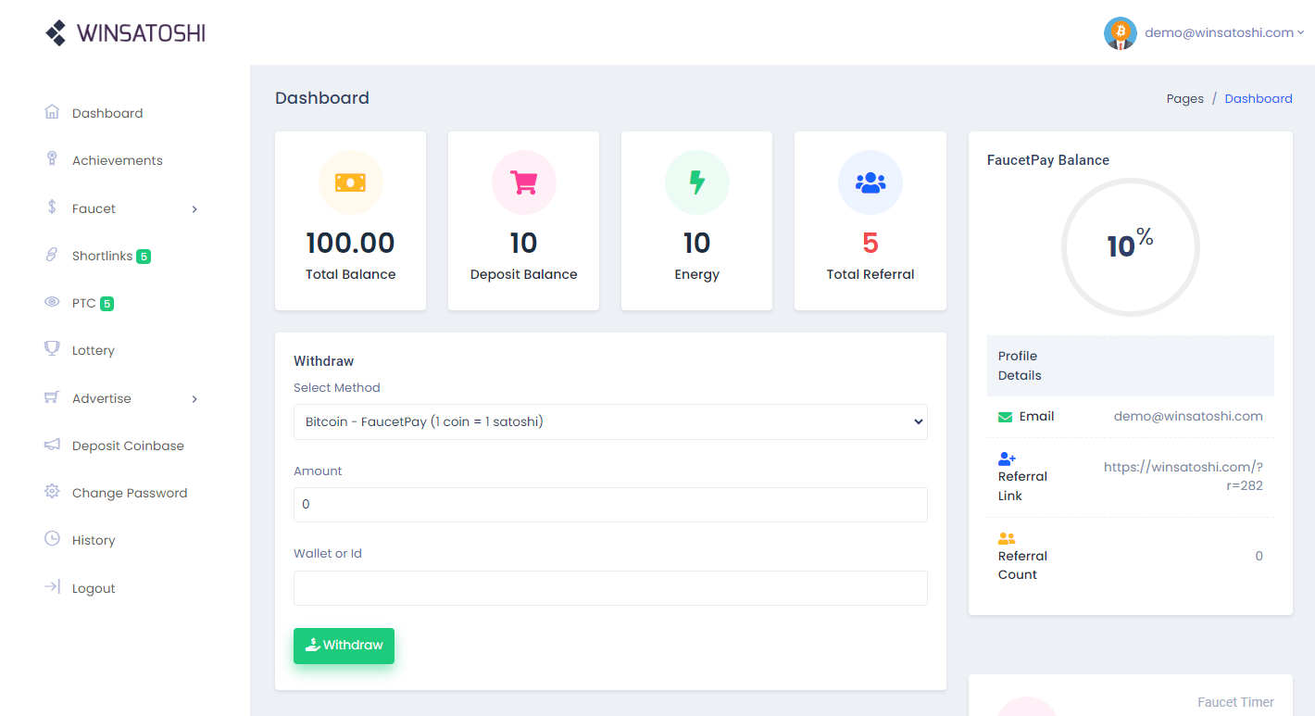Click the Change Password gear icon

click(52, 492)
